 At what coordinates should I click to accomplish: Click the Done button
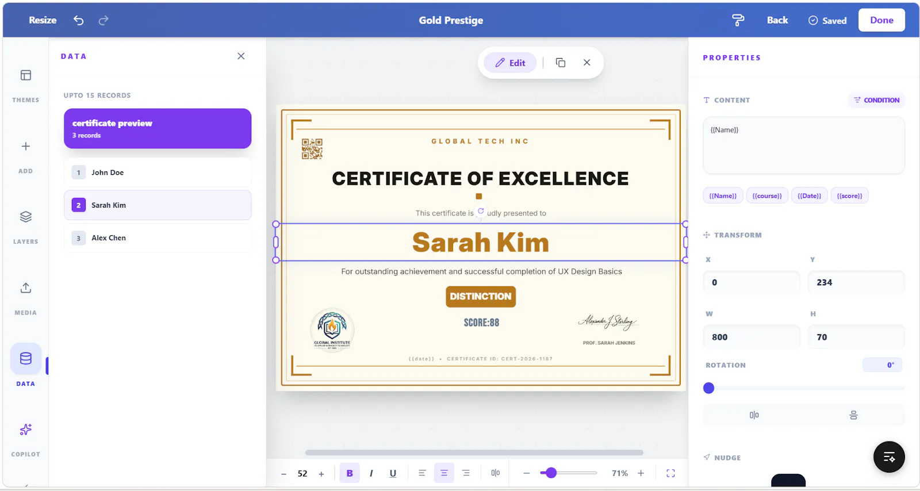pos(881,20)
